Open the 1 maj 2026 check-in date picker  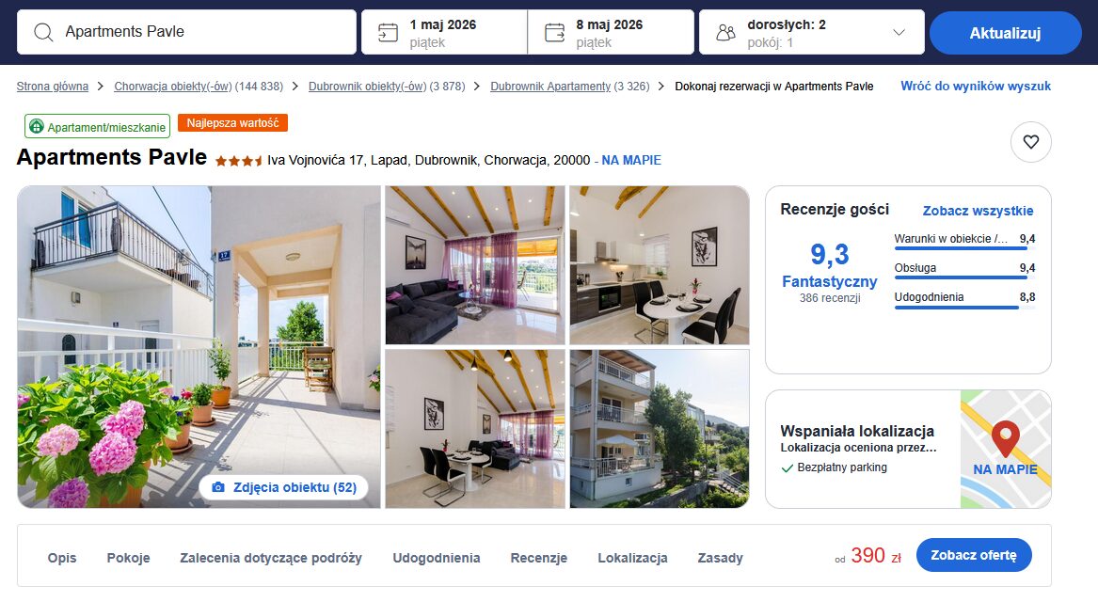click(444, 32)
